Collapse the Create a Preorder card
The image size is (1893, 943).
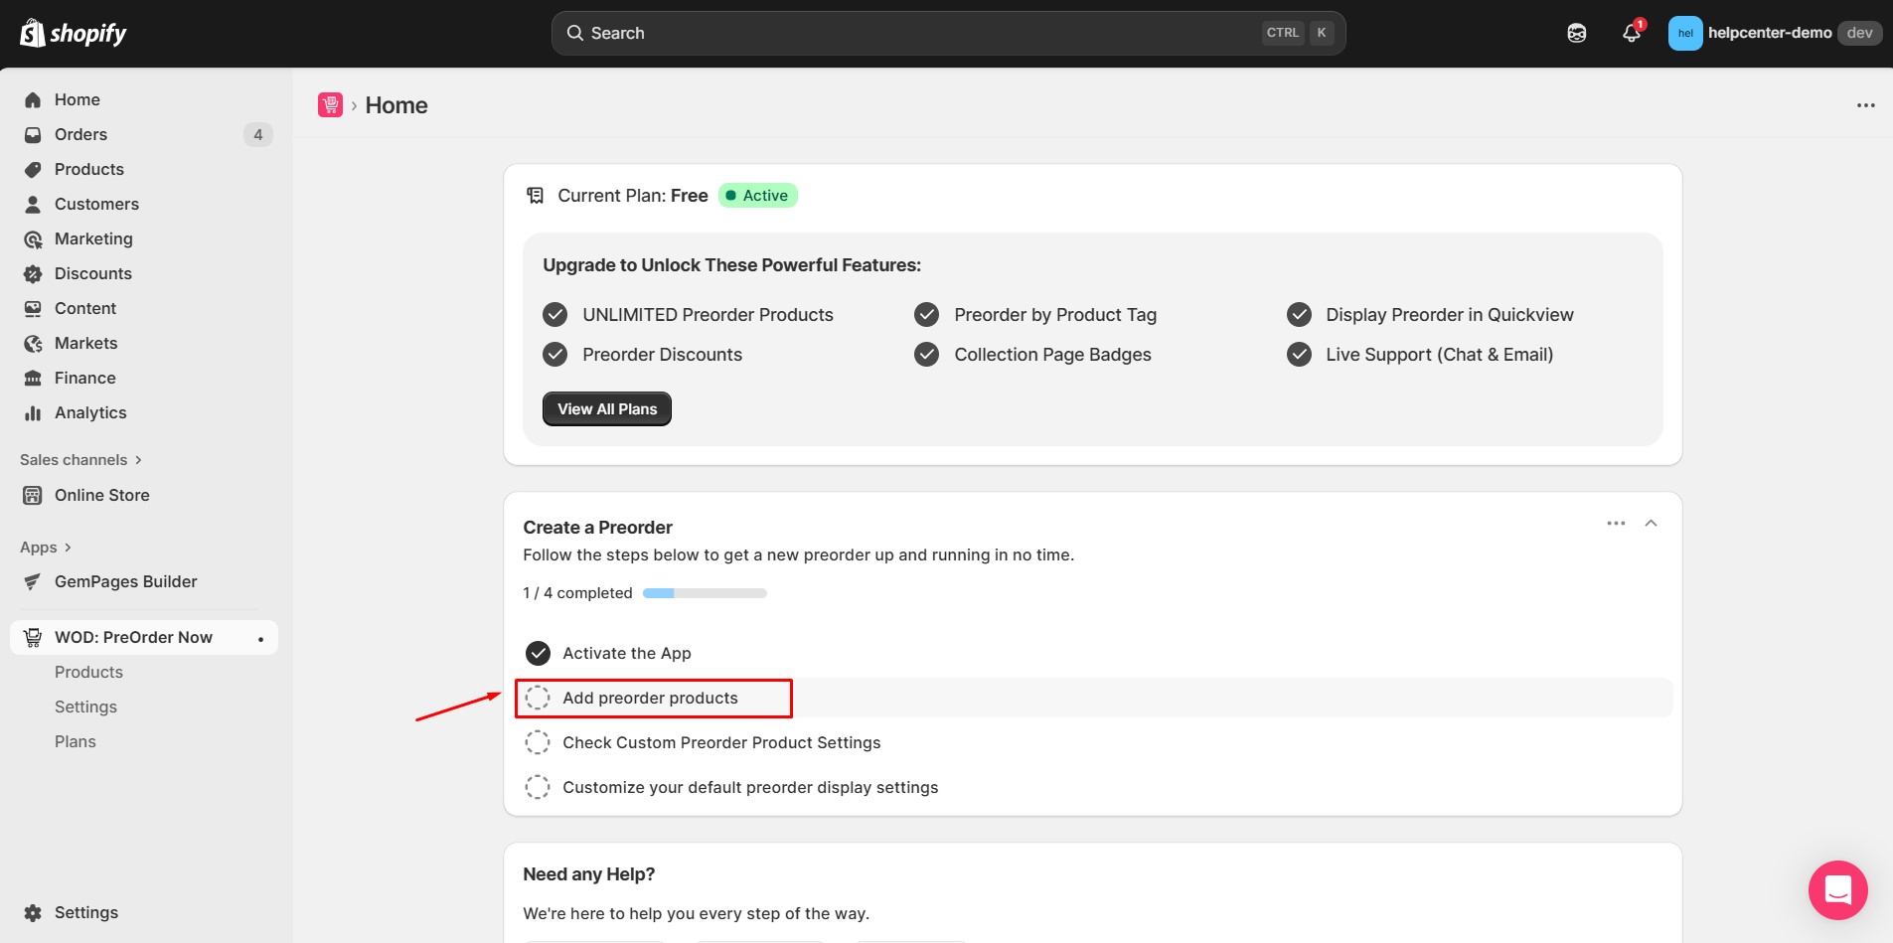1651,524
